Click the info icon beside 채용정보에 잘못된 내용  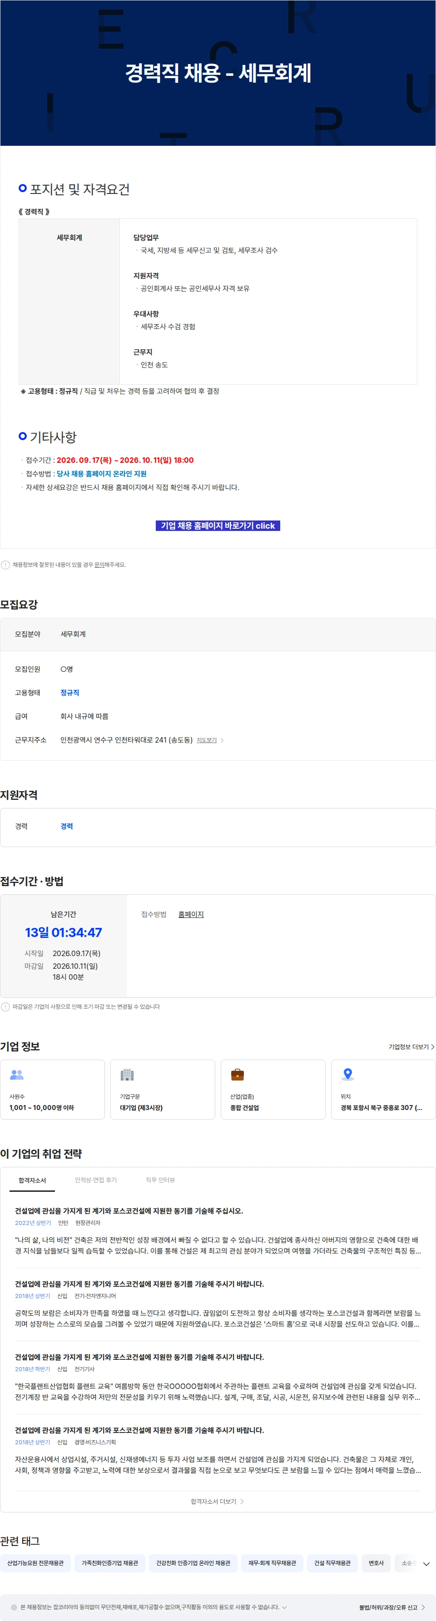tap(5, 565)
